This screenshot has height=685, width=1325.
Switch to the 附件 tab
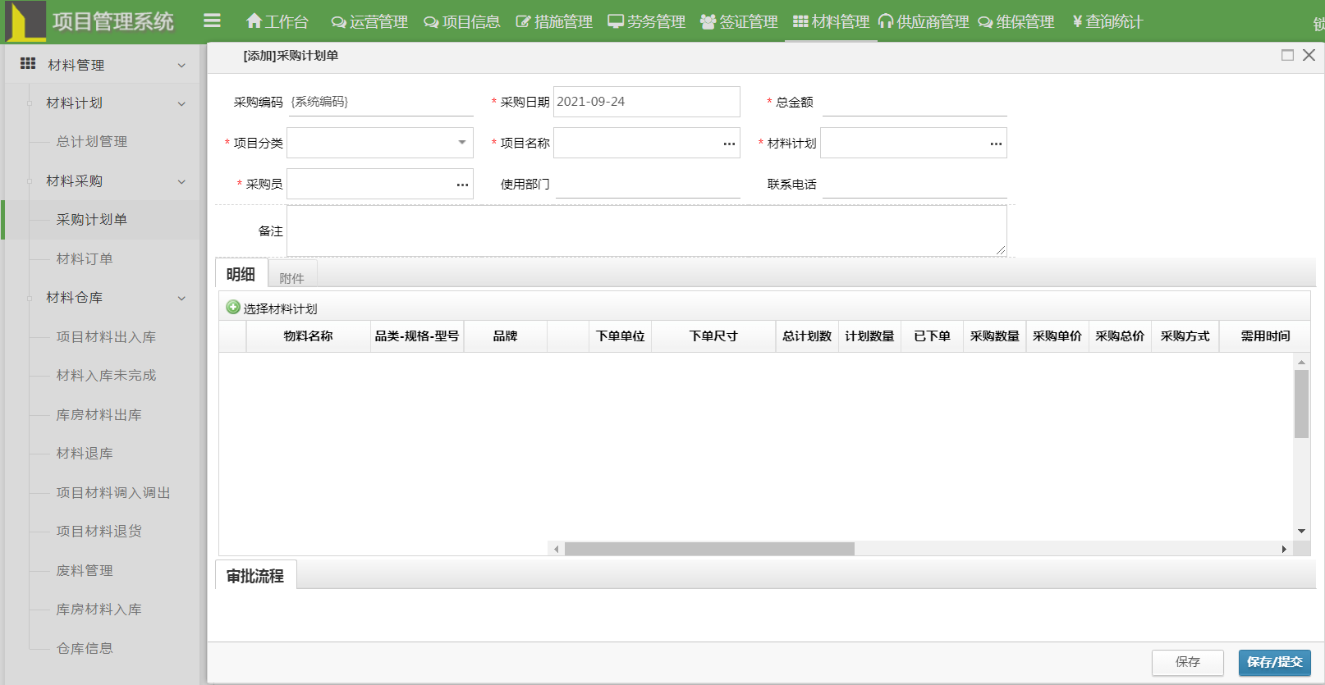coord(291,278)
